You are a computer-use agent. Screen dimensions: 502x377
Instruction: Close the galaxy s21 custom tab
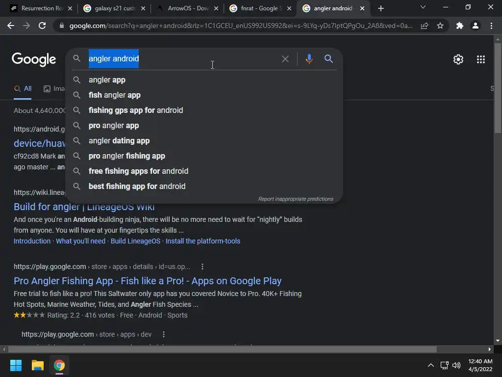tap(143, 8)
